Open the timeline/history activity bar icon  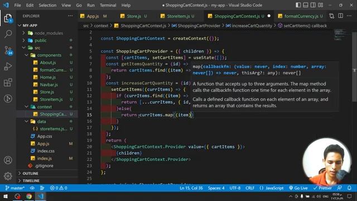coord(8,98)
